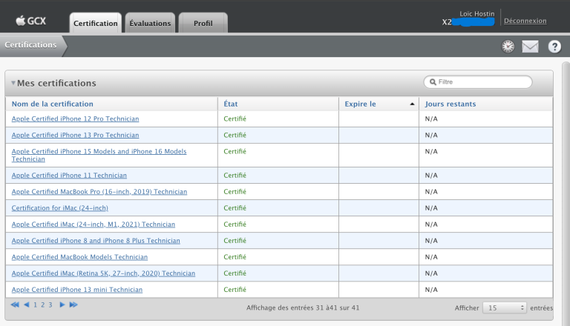The height and width of the screenshot is (326, 570).
Task: Click the magnifier icon in the Filtre box
Action: pyautogui.click(x=433, y=81)
